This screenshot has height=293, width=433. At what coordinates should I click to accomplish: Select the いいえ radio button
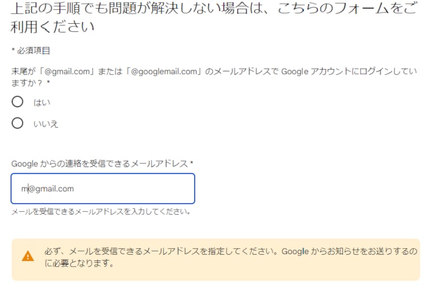coord(17,124)
